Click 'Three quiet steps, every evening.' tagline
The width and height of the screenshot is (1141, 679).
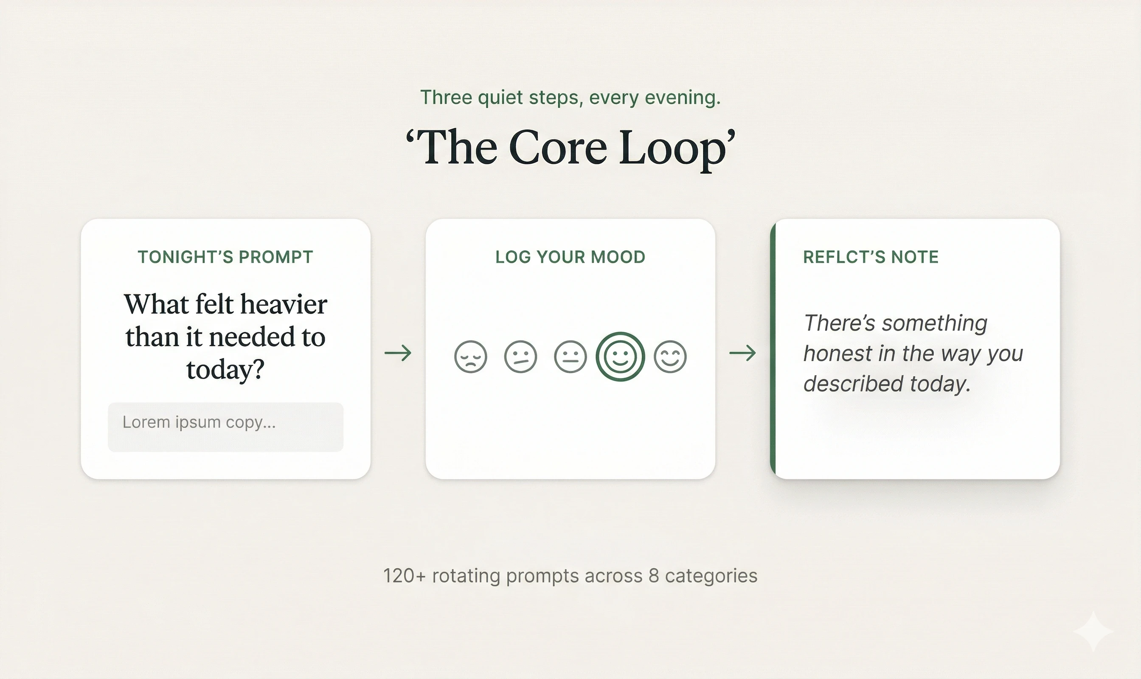pos(570,98)
